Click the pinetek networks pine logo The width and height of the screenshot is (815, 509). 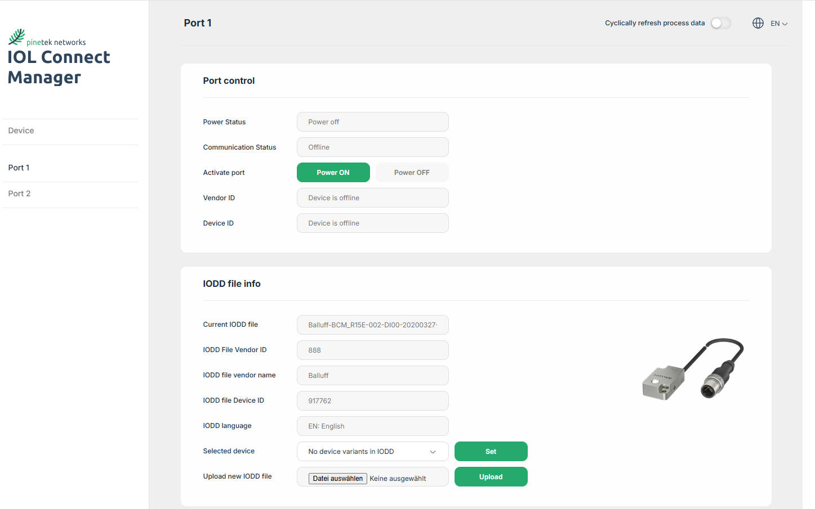tap(17, 37)
